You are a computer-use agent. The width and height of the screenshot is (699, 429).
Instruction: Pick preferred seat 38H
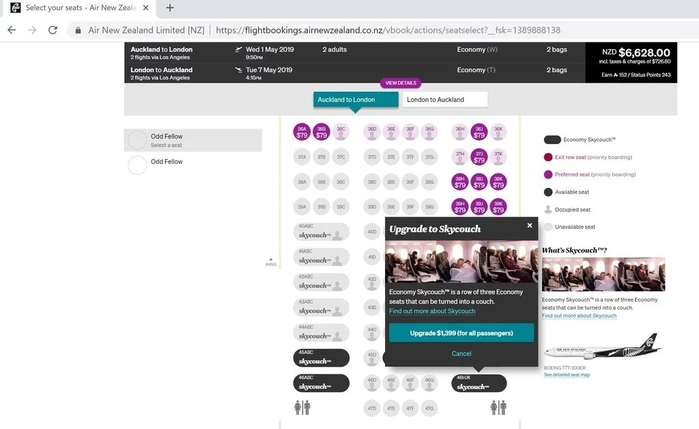(x=460, y=182)
